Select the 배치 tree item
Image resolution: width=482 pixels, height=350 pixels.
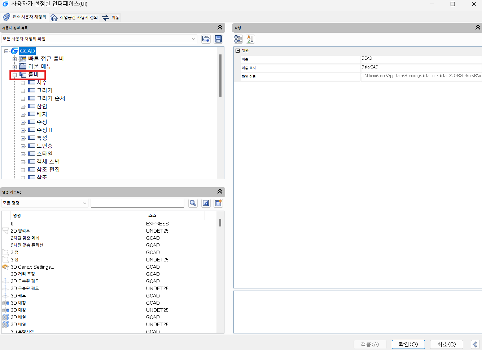pyautogui.click(x=42, y=114)
